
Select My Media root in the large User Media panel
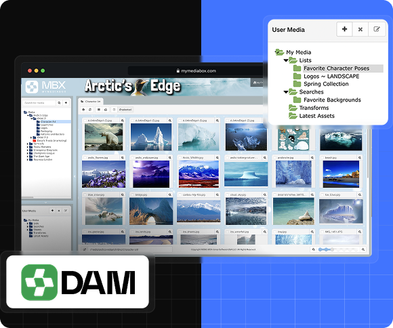pos(298,52)
